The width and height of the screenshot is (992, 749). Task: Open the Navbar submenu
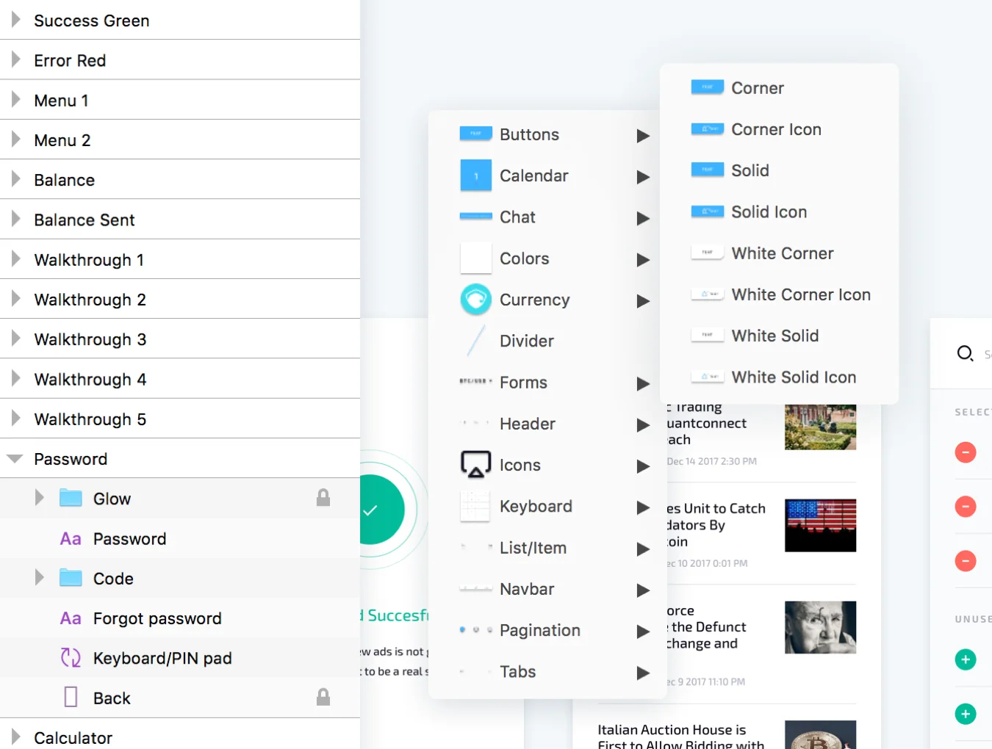(547, 589)
